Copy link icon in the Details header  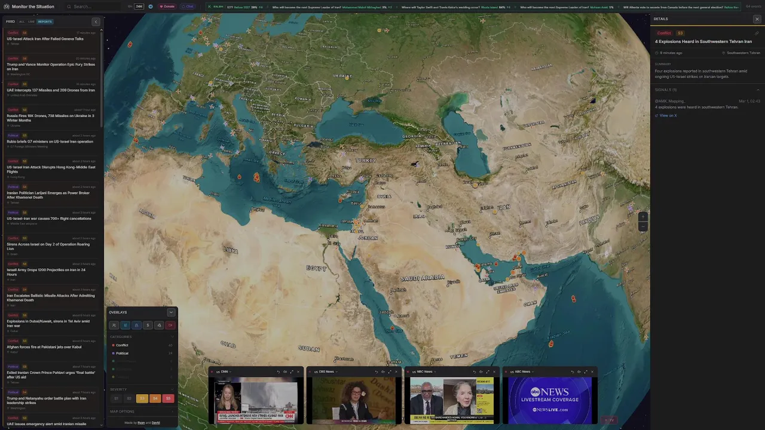pyautogui.click(x=757, y=33)
